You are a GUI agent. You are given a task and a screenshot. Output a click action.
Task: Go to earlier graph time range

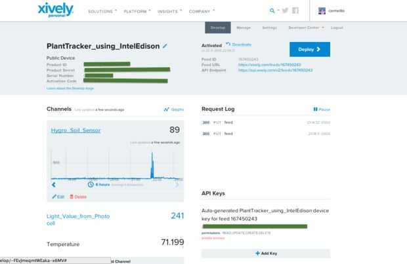point(54,185)
